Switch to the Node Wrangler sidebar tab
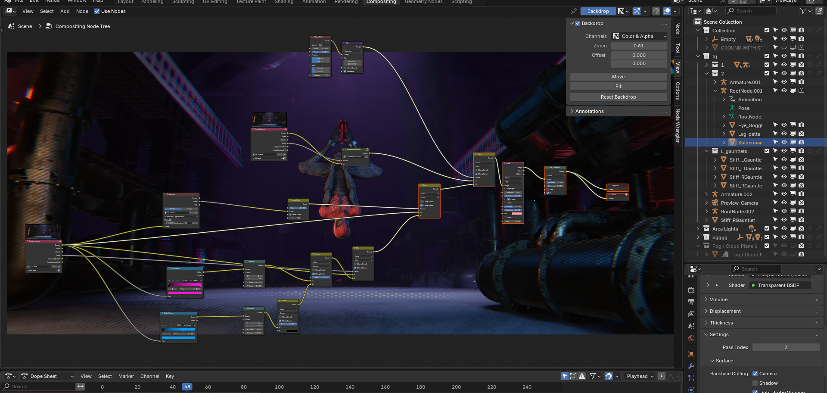 678,125
